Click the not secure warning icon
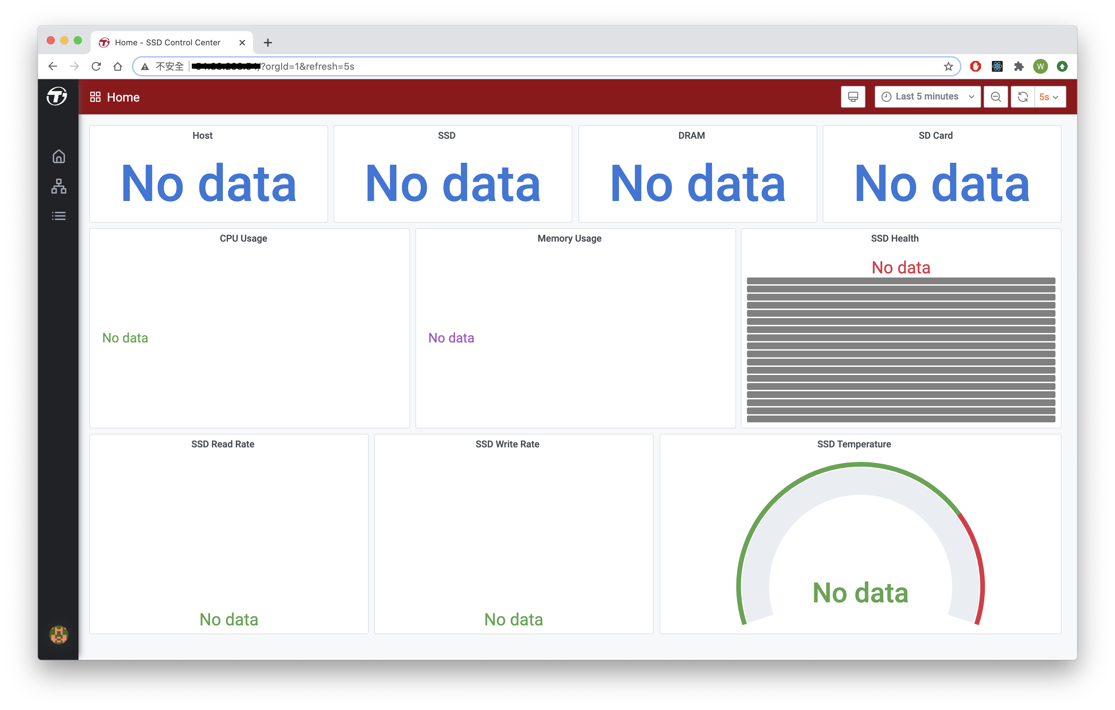 click(x=145, y=67)
